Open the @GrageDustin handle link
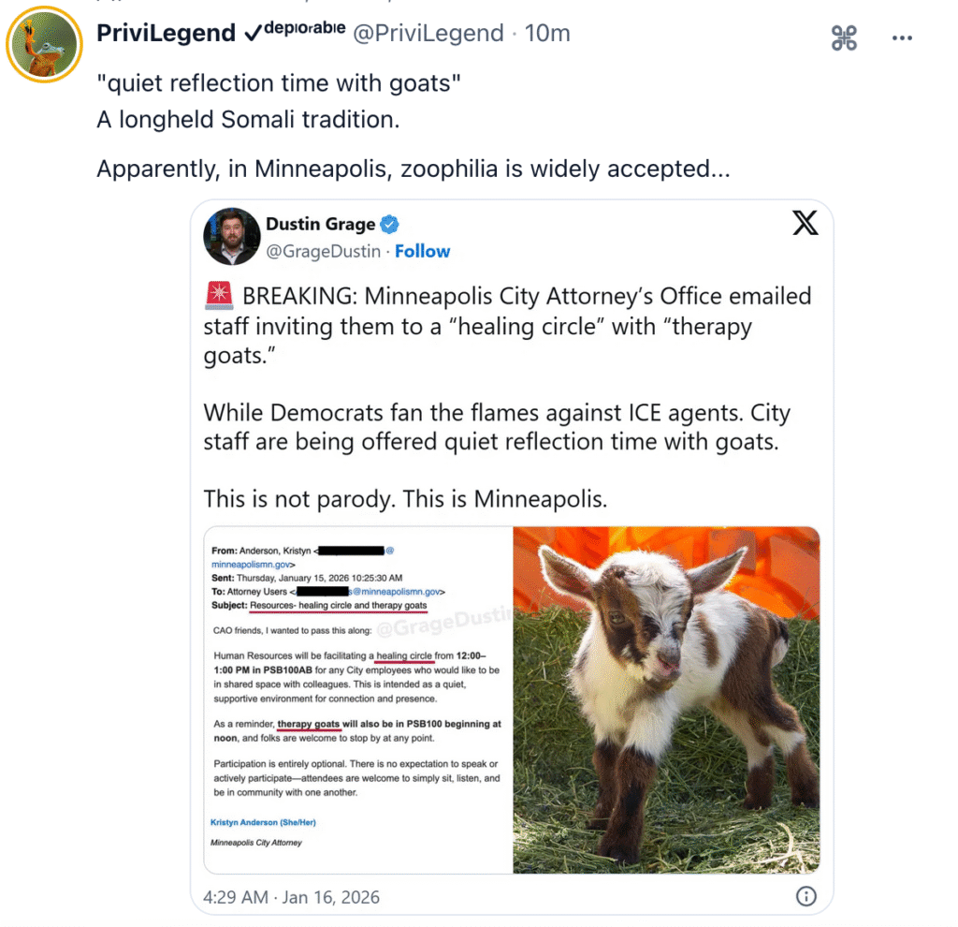Viewport: 958px width, 927px height. click(323, 251)
